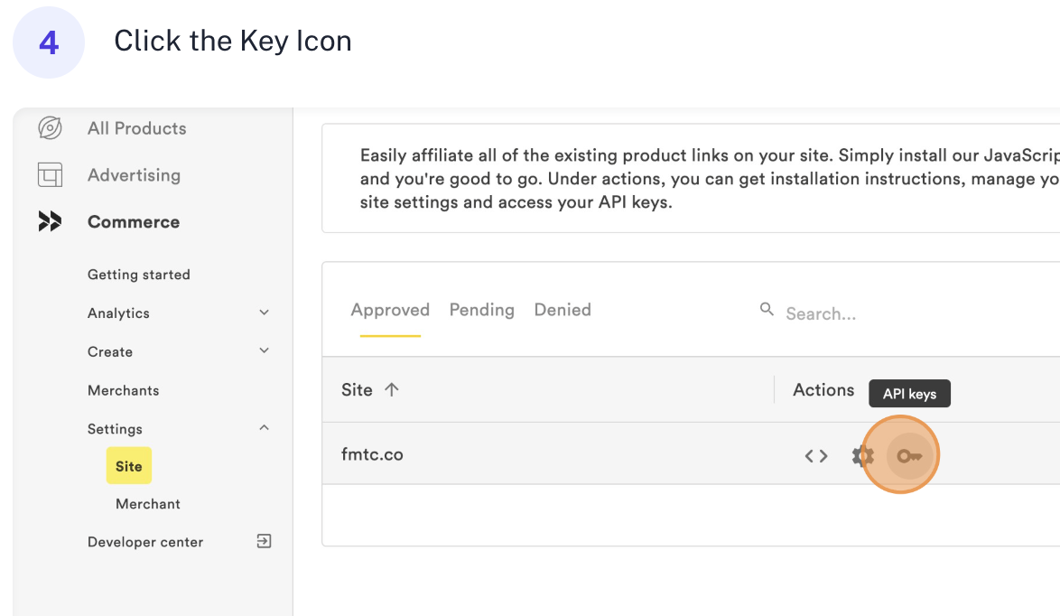Click the Advertising sidebar icon
1060x616 pixels.
(50, 175)
